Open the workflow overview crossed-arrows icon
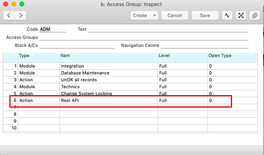 click(241, 15)
